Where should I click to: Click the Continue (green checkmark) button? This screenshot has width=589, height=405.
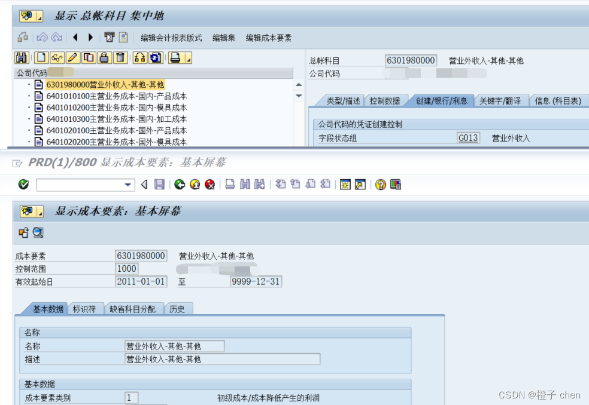coord(23,185)
